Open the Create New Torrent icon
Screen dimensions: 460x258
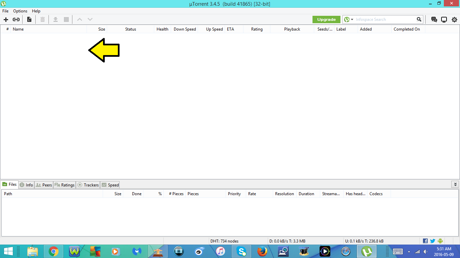29,19
